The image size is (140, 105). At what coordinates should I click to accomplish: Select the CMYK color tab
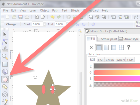pyautogui.click(x=110, y=60)
